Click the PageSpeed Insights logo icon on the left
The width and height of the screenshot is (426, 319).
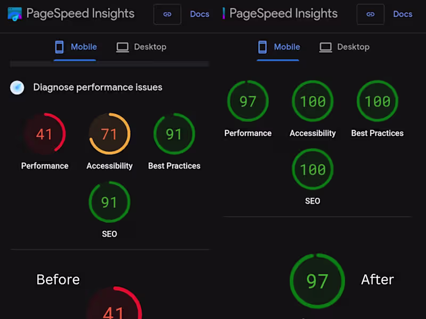pyautogui.click(x=14, y=14)
